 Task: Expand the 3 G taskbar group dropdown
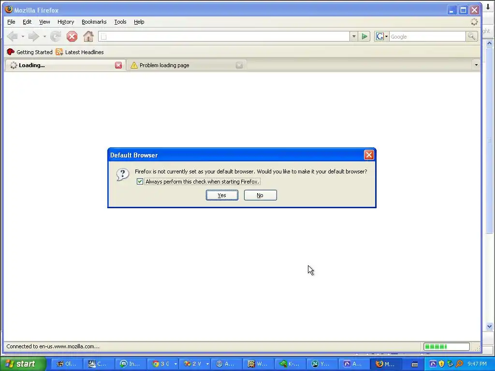coord(175,364)
